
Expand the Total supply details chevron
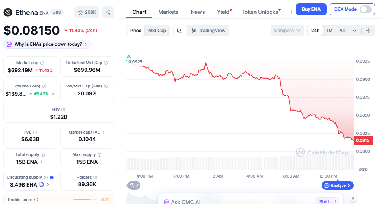click(42, 162)
